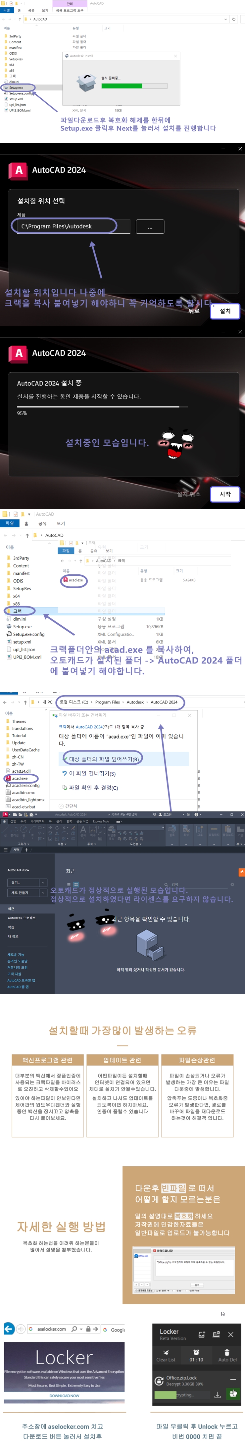Image resolution: width=245 pixels, height=1449 pixels.
Task: Select the acadbtn_light.xmx file
Action: coord(25,799)
